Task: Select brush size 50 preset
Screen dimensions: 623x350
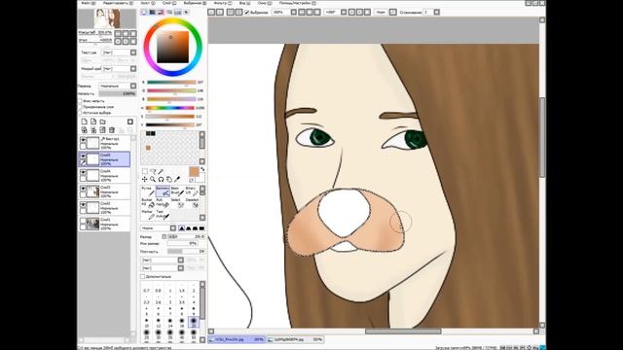Action: 194,334
